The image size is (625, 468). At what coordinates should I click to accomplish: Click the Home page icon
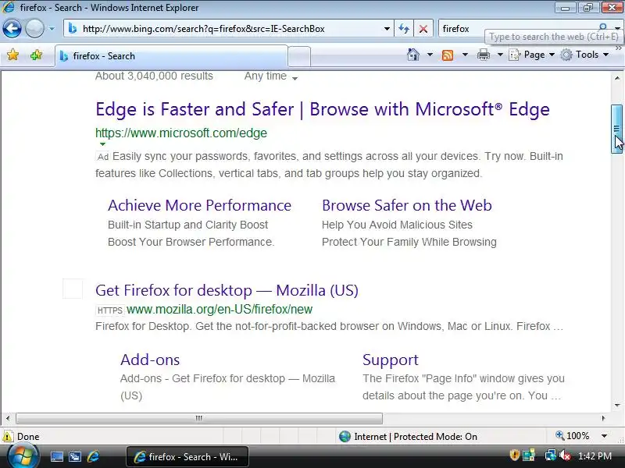(x=413, y=55)
